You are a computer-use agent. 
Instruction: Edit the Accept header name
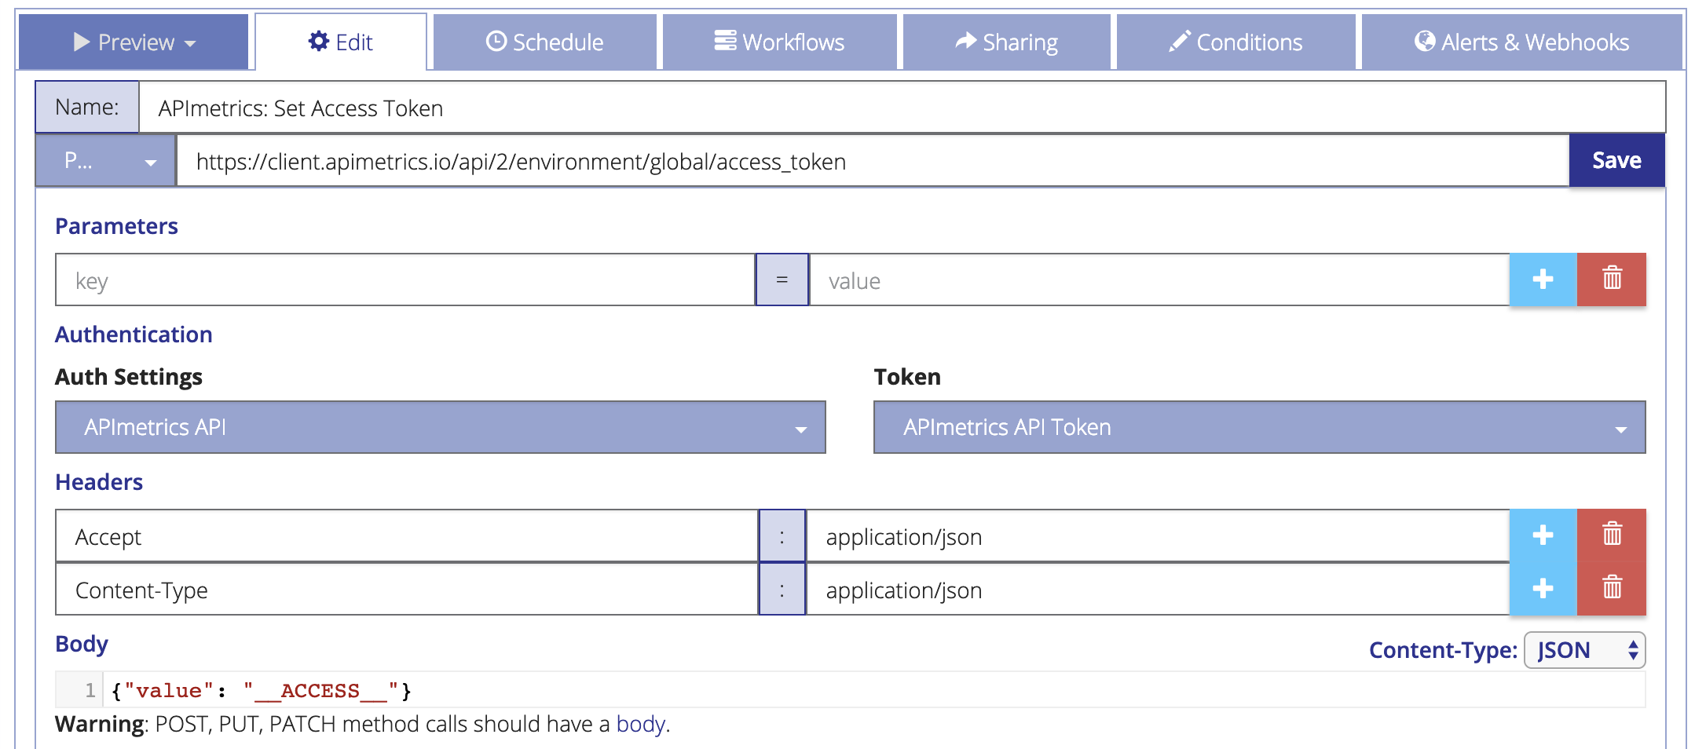coord(407,536)
